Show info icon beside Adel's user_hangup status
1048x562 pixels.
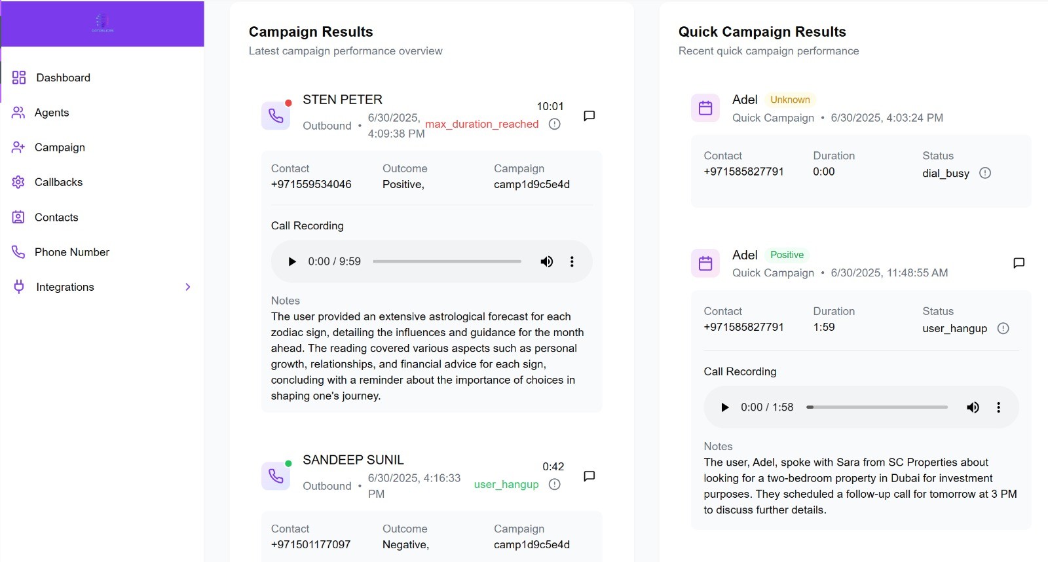(1003, 328)
